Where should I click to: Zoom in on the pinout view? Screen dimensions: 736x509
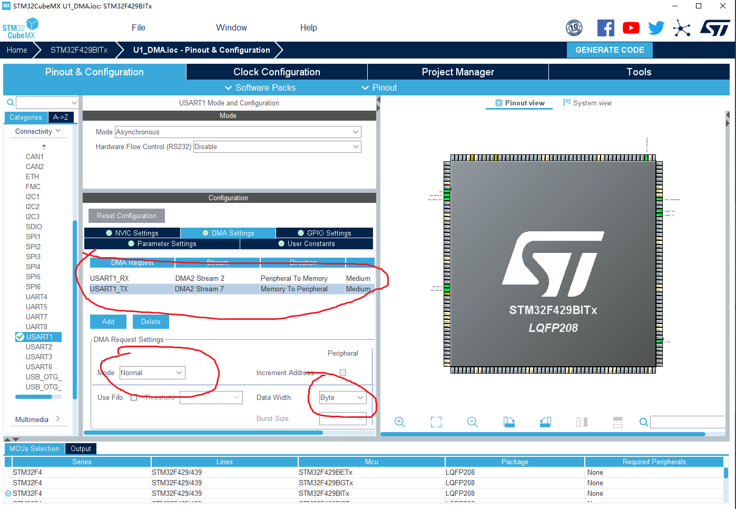pyautogui.click(x=399, y=422)
